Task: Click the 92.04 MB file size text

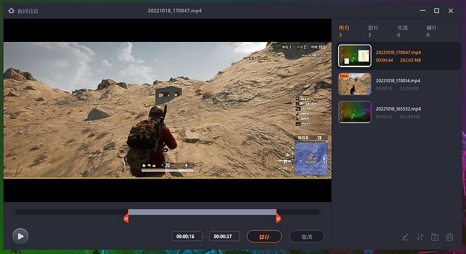Action: tap(409, 89)
